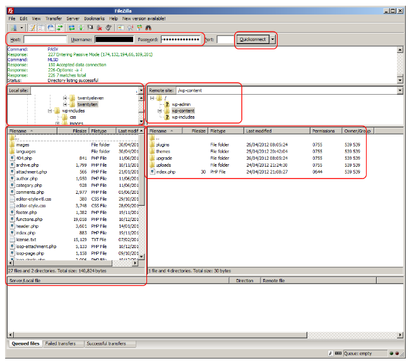This screenshot has width=414, height=363.
Task: Disconnect from the server (red X icon)
Action: point(99,28)
